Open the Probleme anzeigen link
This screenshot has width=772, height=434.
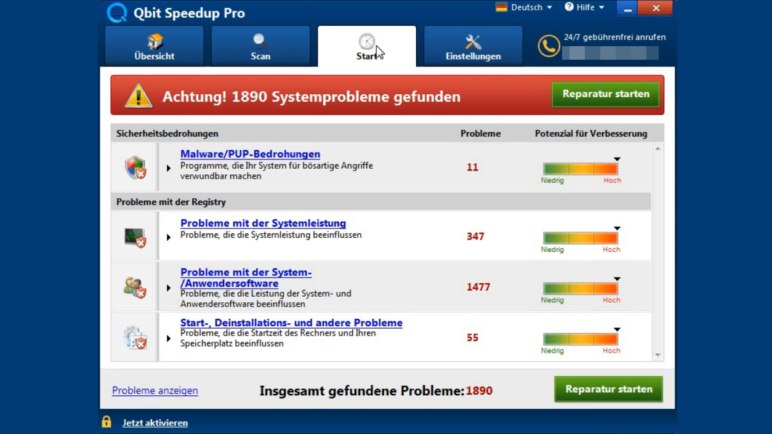coord(155,390)
